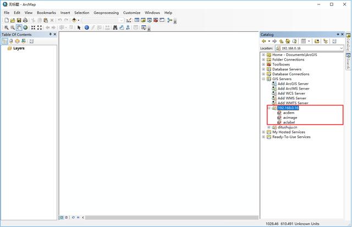
Task: Open the map scale combo box
Action: point(103,20)
